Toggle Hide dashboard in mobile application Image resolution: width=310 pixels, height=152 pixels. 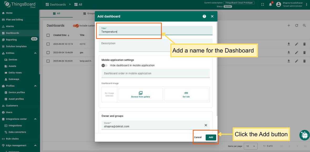pyautogui.click(x=104, y=65)
